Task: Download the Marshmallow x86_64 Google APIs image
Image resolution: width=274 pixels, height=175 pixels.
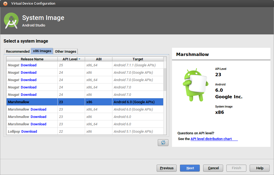Action: pyautogui.click(x=39, y=109)
